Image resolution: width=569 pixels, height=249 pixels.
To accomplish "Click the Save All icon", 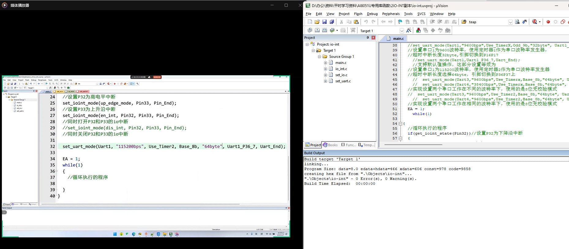I will coord(332,22).
